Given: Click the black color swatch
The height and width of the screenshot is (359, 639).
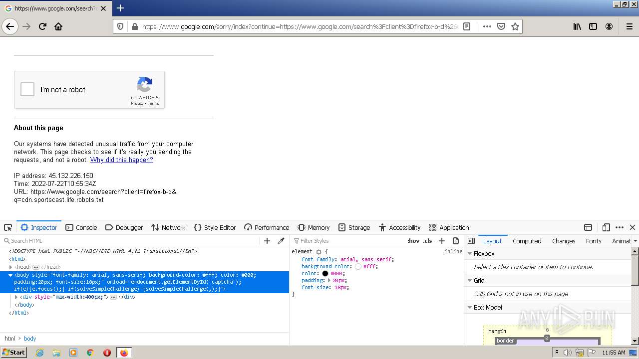Looking at the screenshot, I should click(x=325, y=274).
